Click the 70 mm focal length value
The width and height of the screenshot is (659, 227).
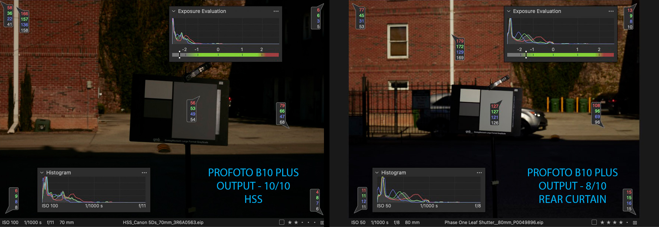coord(67,223)
